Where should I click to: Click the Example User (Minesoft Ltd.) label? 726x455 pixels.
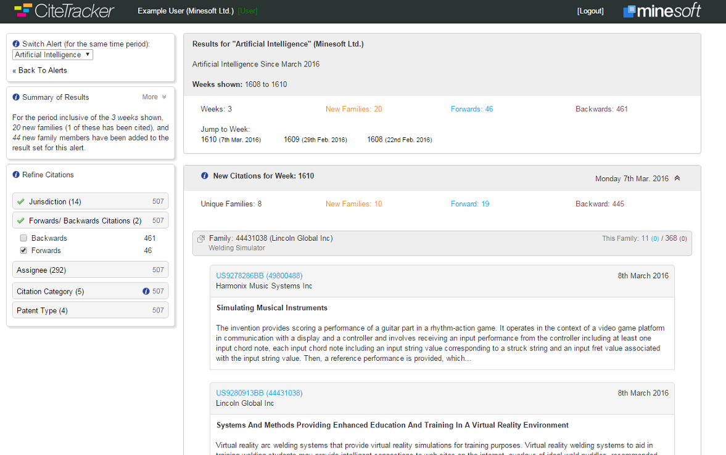point(186,10)
